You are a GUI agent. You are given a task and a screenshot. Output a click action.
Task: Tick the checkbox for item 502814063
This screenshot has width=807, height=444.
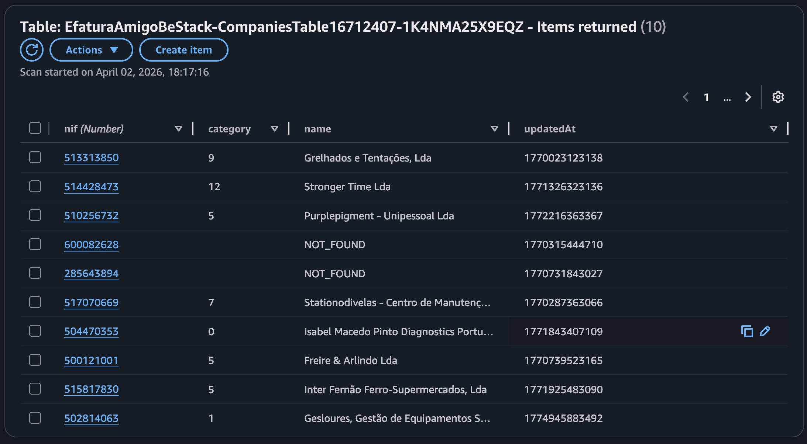point(35,418)
